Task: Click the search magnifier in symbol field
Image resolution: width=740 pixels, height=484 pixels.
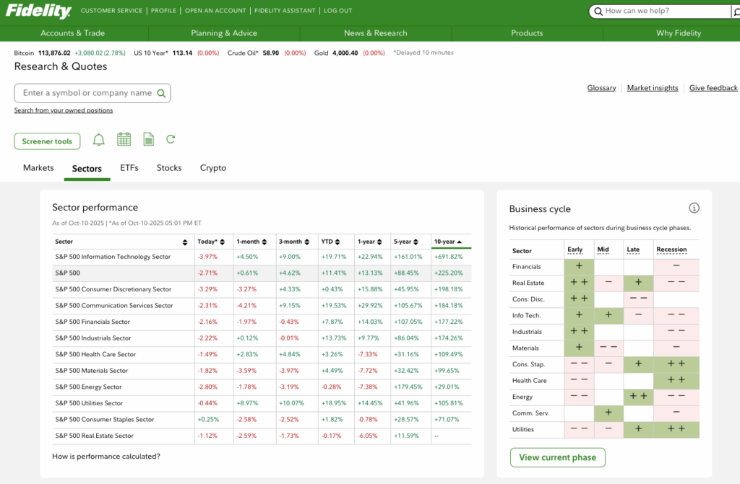Action: coord(162,93)
